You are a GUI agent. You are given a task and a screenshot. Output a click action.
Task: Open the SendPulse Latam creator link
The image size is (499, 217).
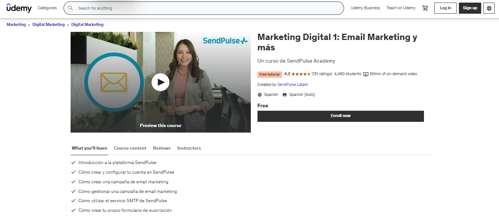pos(292,84)
